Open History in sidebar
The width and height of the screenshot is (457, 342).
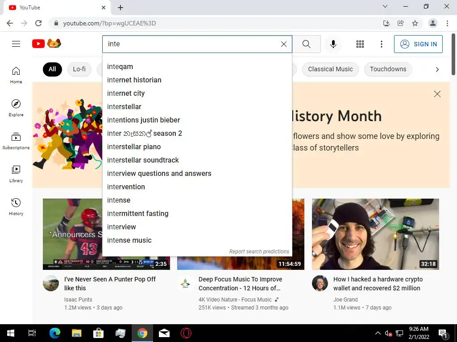tap(16, 207)
